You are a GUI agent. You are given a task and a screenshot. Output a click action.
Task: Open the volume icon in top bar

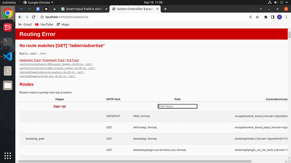point(276,3)
